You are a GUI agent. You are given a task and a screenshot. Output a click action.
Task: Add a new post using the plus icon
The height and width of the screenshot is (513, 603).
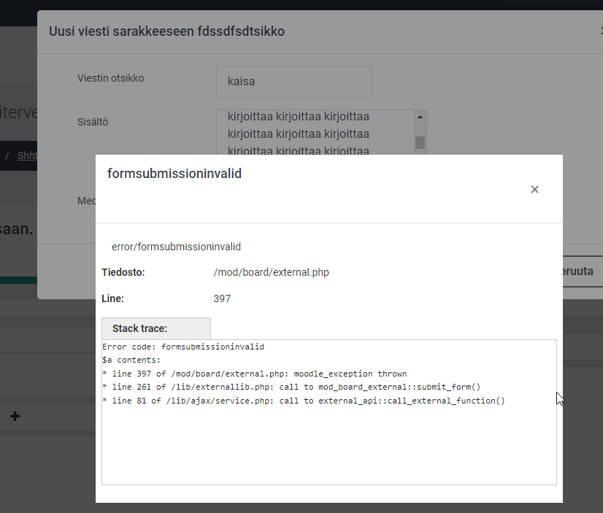pyautogui.click(x=15, y=416)
